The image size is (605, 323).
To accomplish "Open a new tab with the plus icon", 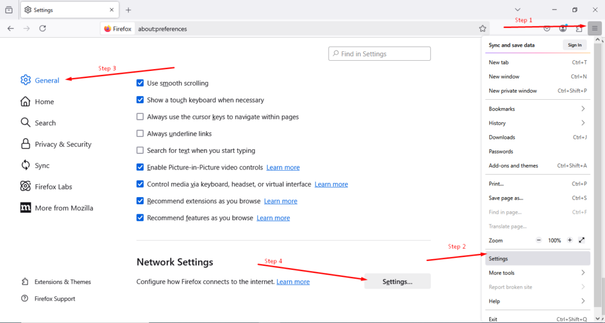I will [128, 10].
